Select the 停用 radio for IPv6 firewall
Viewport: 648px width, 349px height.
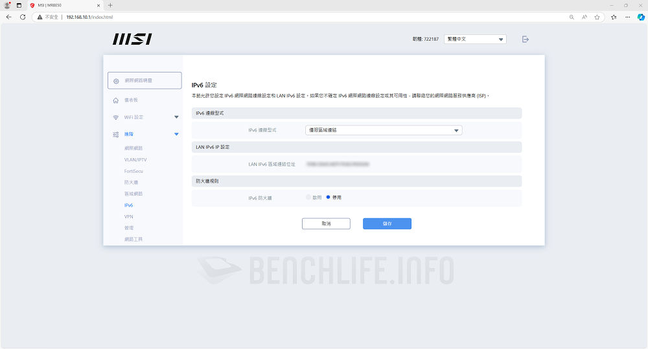pyautogui.click(x=328, y=197)
